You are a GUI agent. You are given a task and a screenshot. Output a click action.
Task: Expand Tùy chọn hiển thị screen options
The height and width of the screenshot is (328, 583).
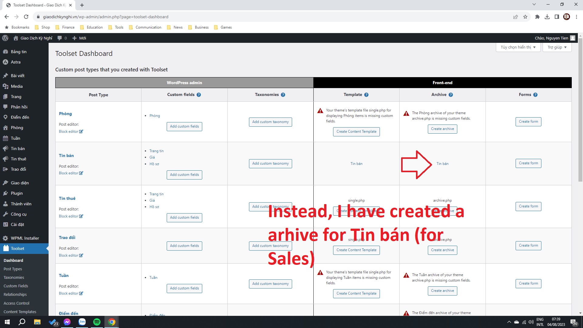pyautogui.click(x=518, y=47)
